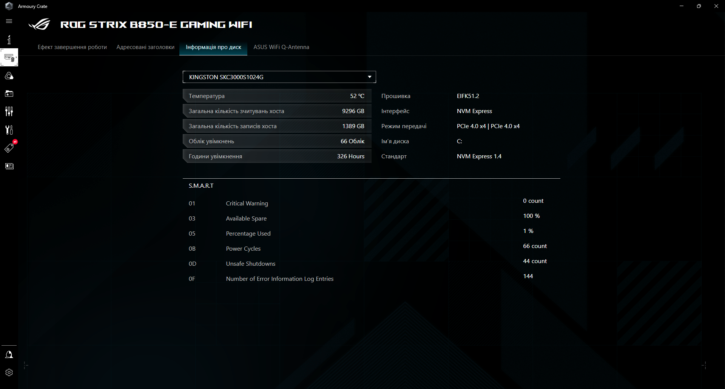This screenshot has width=725, height=389.
Task: Close the Armoury Crate window
Action: pos(716,6)
